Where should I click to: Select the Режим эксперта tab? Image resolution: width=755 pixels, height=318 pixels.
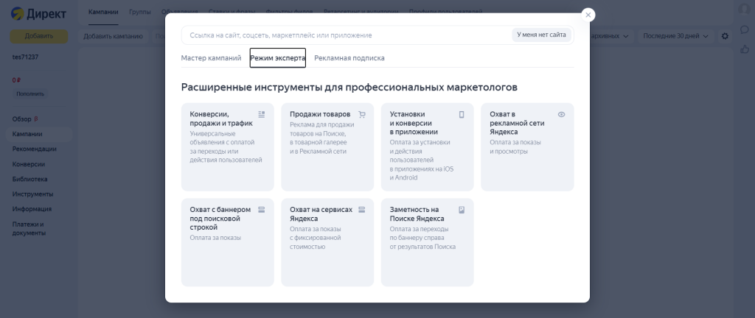(x=278, y=58)
